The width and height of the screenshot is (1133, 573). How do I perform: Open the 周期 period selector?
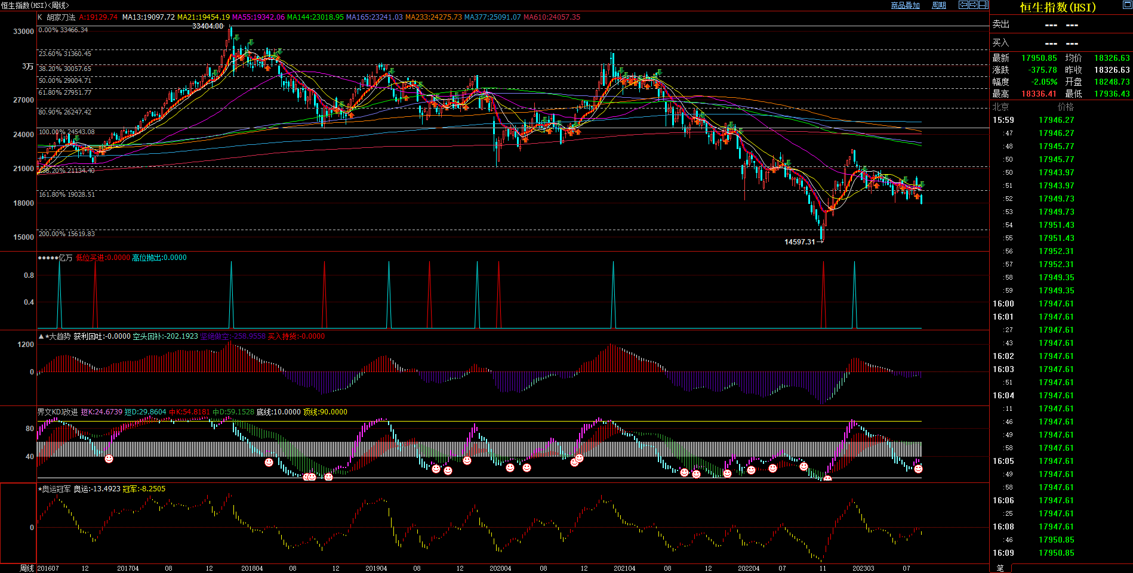click(x=939, y=5)
